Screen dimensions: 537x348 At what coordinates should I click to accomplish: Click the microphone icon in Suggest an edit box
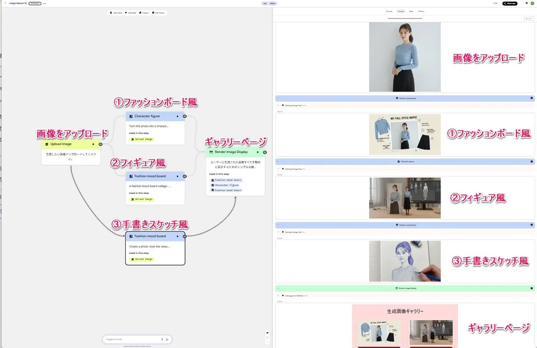(162, 340)
